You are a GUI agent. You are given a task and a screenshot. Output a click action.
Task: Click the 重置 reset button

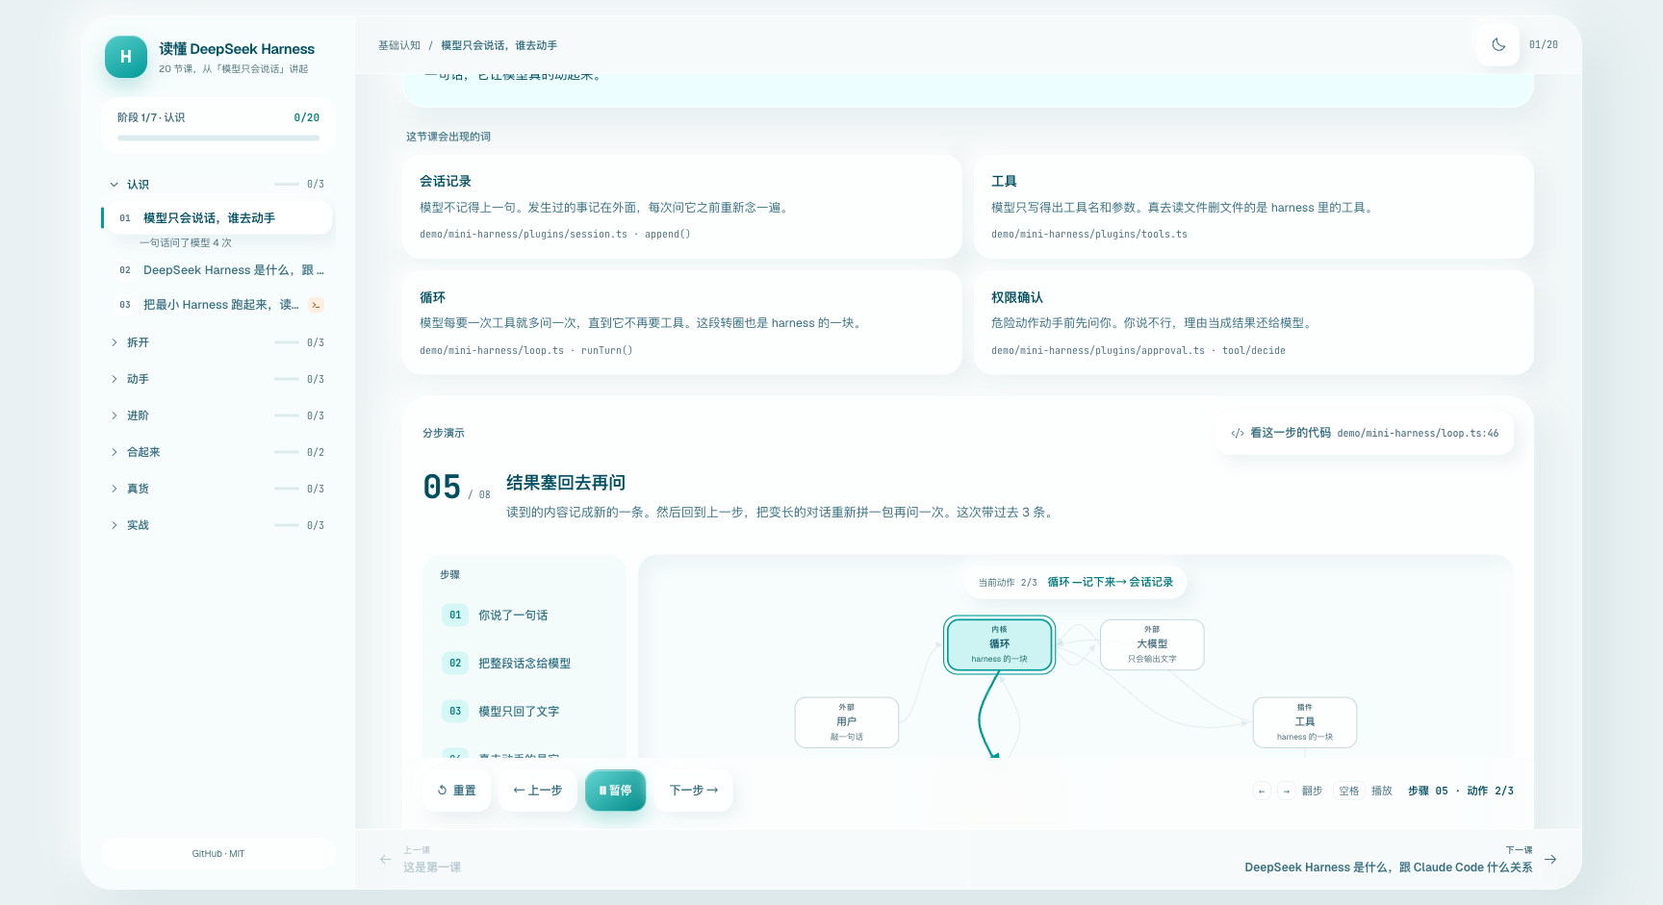click(456, 791)
